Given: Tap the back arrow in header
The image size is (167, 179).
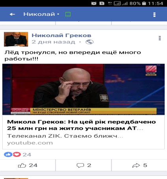Looking at the screenshot, I should pos(12,14).
